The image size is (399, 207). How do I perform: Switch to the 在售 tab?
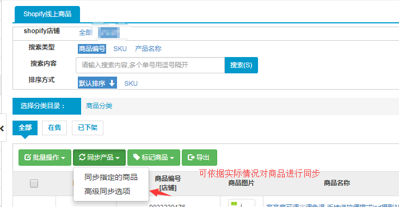pos(54,128)
